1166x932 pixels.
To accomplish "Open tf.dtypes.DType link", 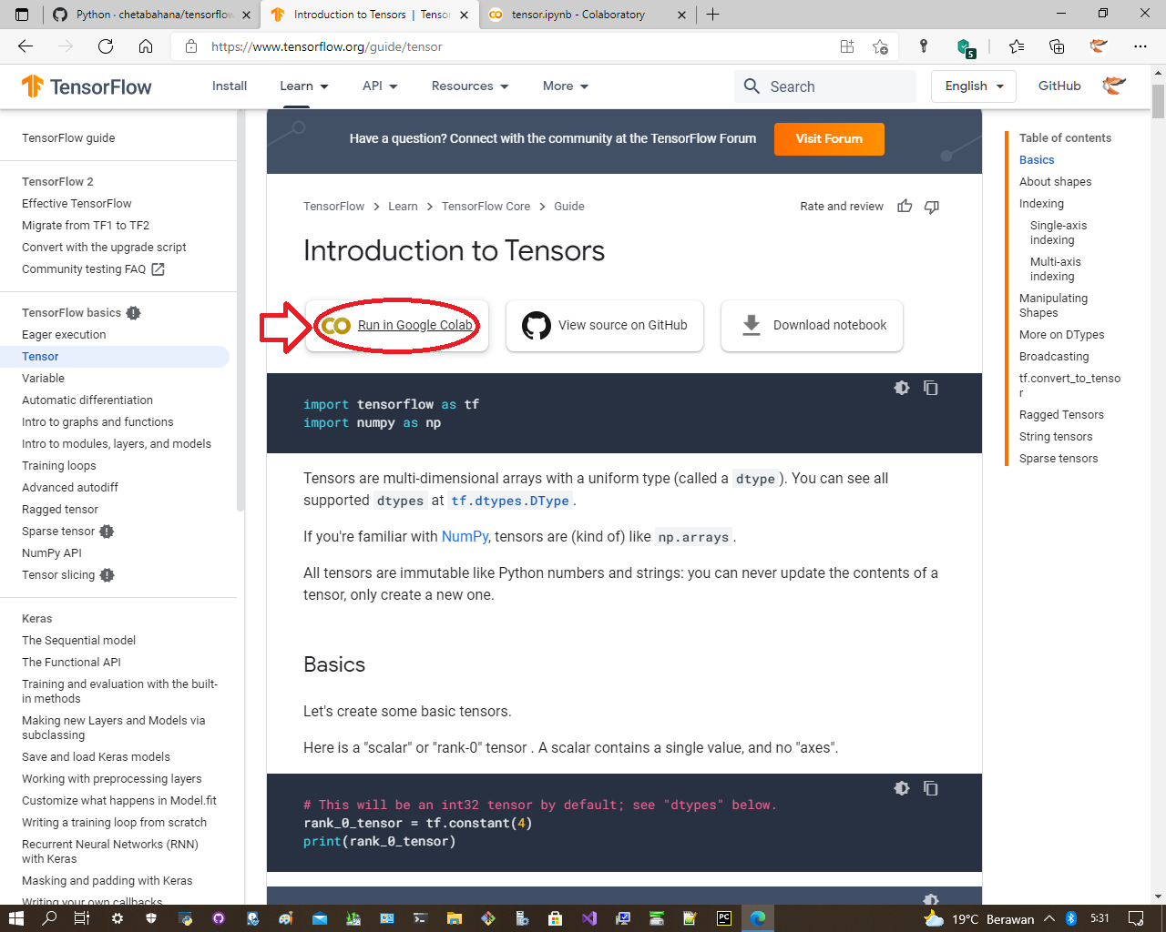I will tap(510, 501).
